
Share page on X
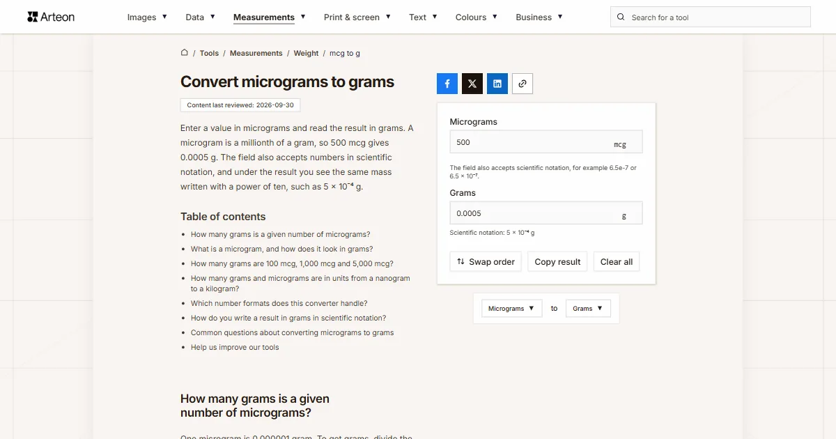[472, 84]
